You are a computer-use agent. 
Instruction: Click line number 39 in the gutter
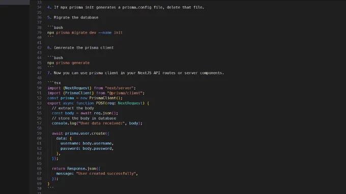point(39,33)
